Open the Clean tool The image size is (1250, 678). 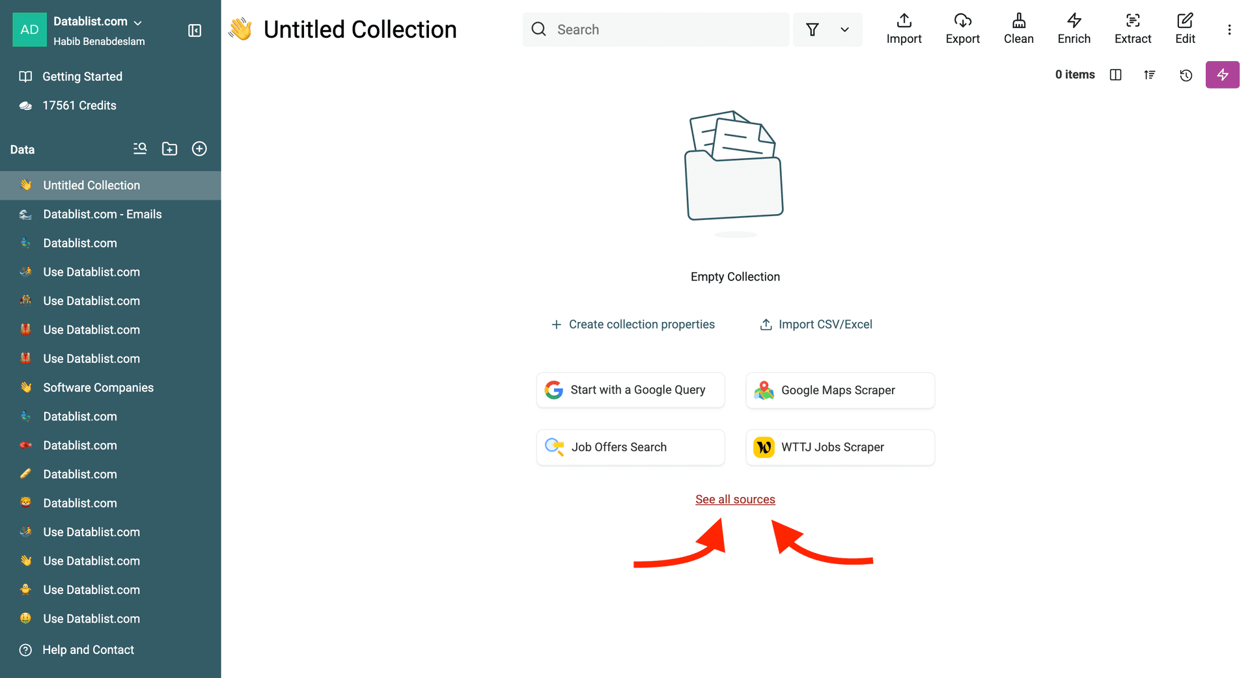[x=1018, y=29]
